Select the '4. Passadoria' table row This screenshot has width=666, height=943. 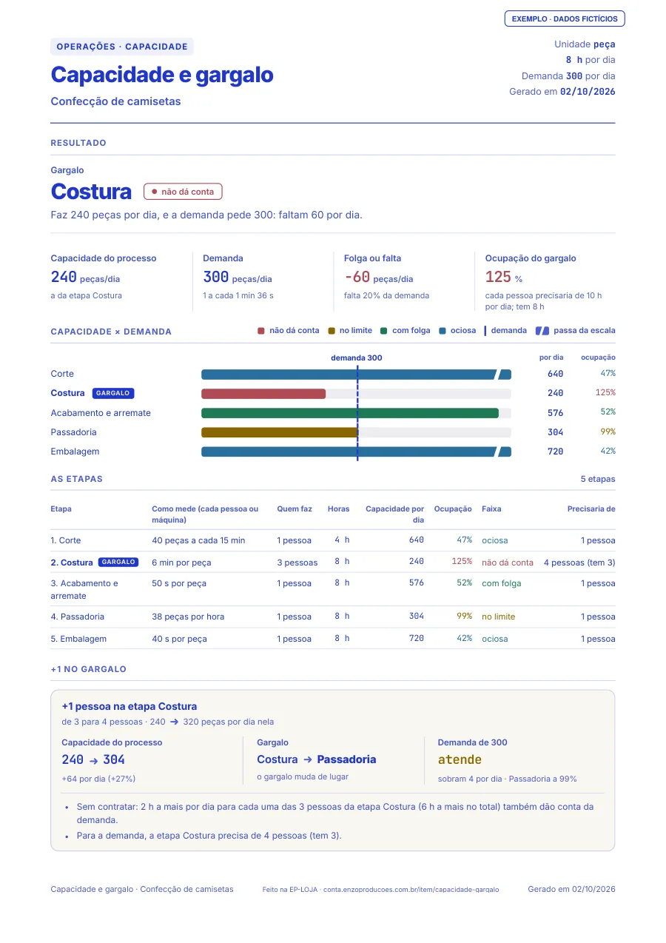click(x=333, y=617)
